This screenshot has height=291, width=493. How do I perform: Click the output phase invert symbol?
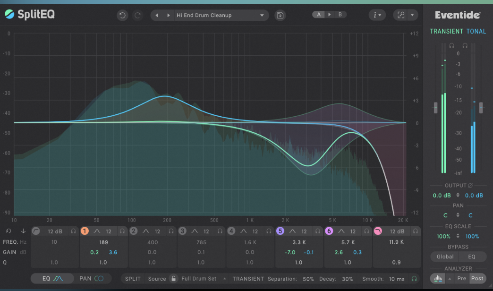(x=470, y=186)
